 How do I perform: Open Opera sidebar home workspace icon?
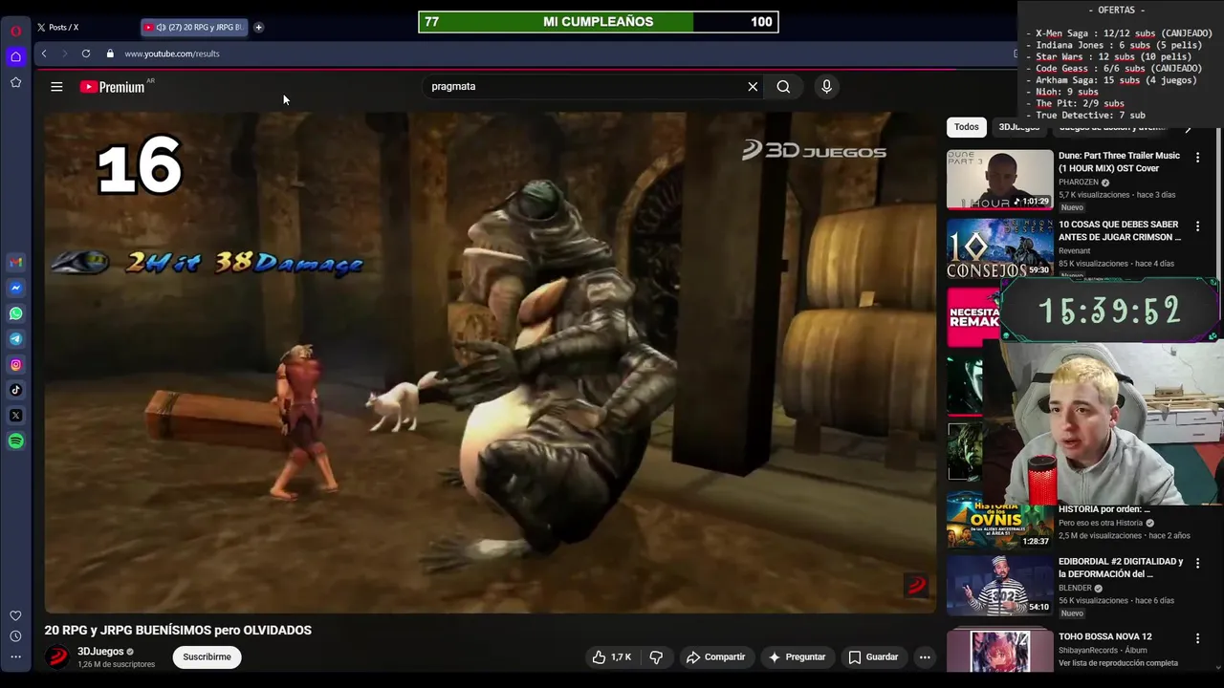15,56
